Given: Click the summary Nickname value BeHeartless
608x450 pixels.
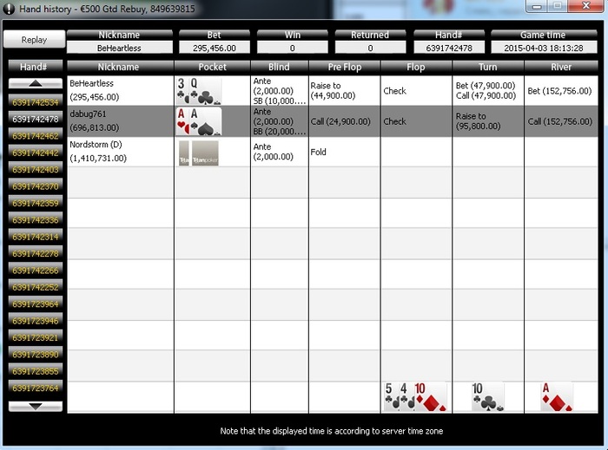Looking at the screenshot, I should coord(120,48).
